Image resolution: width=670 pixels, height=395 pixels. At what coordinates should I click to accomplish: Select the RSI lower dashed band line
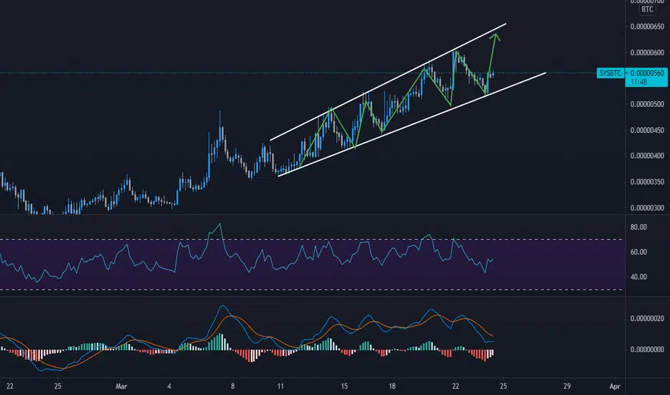coord(312,290)
